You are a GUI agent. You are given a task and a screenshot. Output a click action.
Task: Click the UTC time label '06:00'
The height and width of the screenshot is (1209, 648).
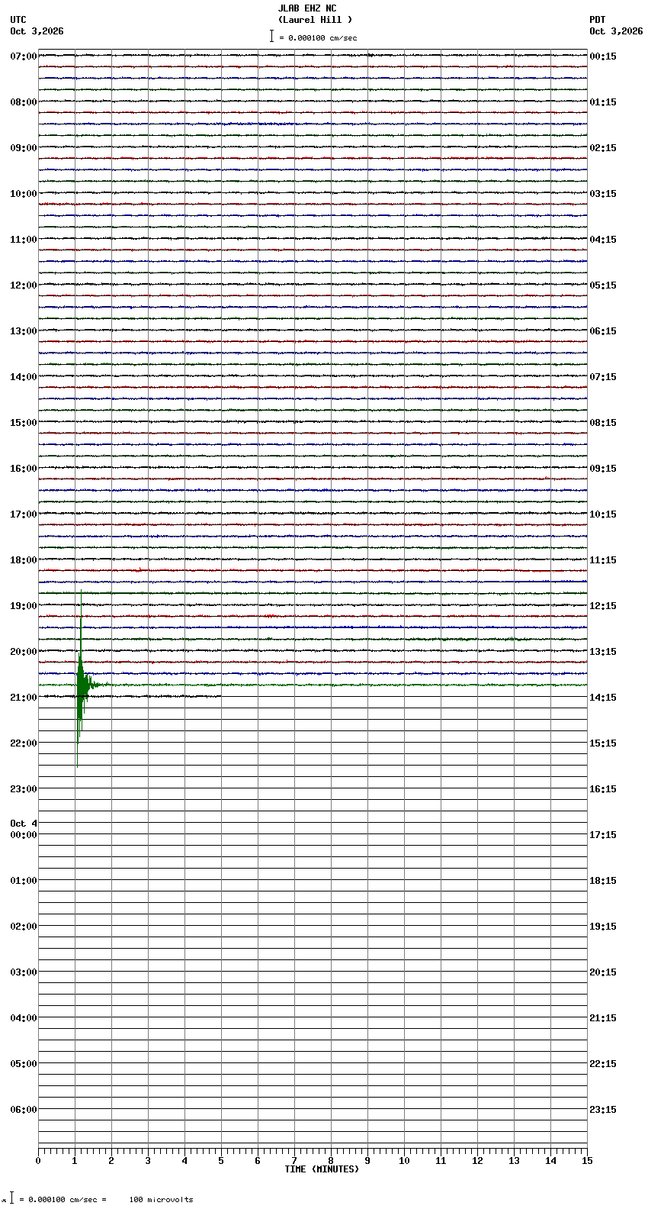click(24, 1110)
